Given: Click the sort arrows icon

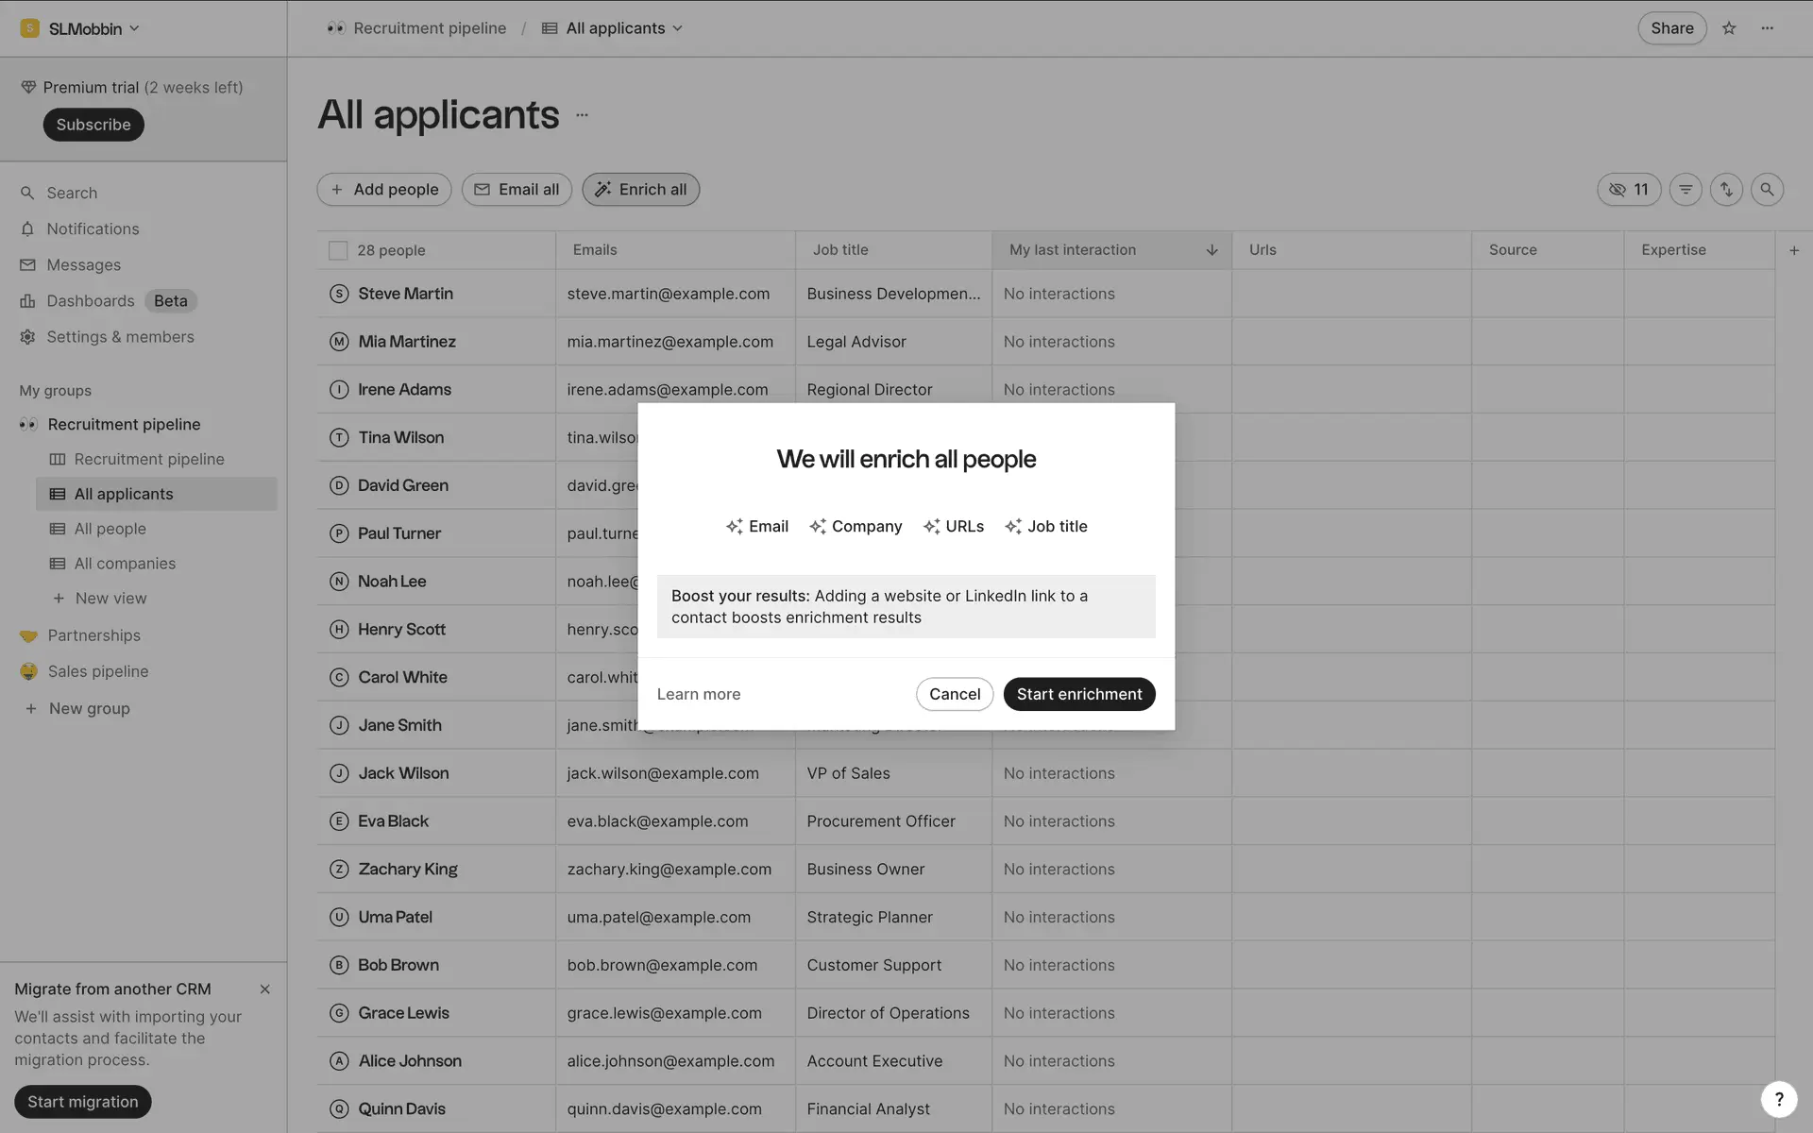Looking at the screenshot, I should coord(1726,190).
